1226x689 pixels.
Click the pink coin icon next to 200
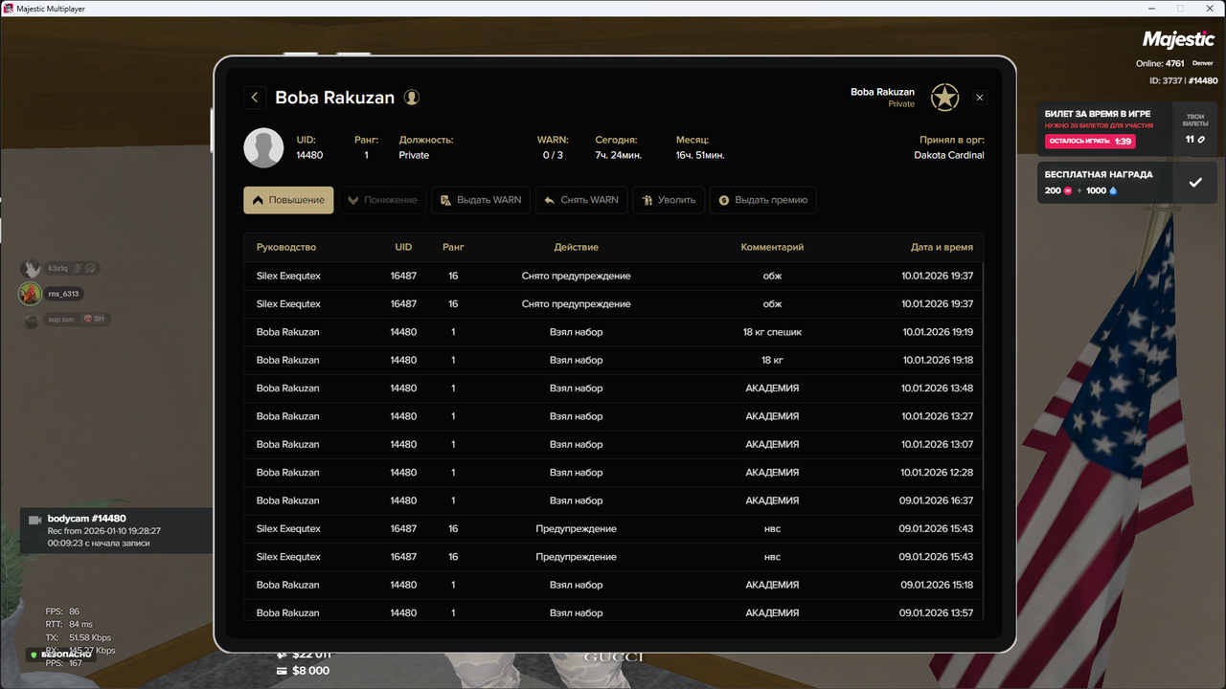click(x=1068, y=191)
